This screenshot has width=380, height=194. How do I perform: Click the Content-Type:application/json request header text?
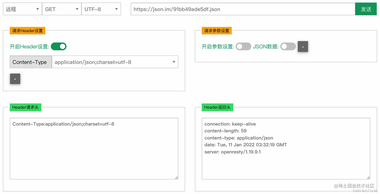pos(63,124)
